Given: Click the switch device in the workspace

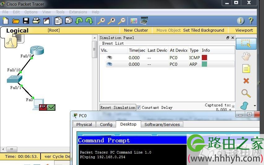Looking at the screenshot, I should 15,79.
